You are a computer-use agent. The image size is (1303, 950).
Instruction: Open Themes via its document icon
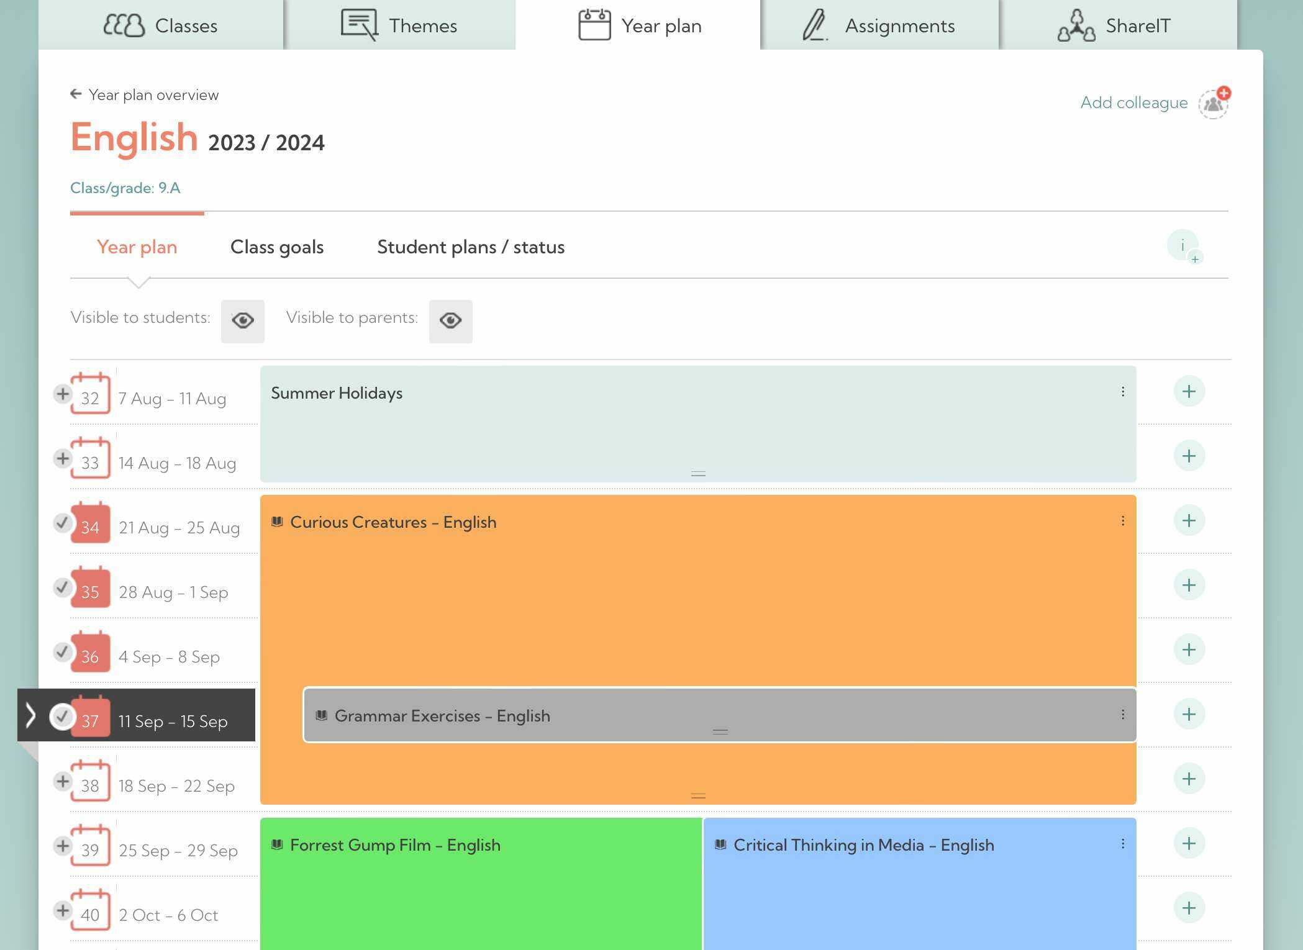(x=359, y=24)
